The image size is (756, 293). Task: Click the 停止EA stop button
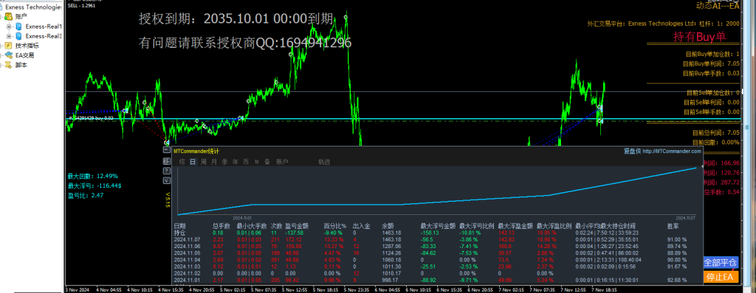(721, 277)
